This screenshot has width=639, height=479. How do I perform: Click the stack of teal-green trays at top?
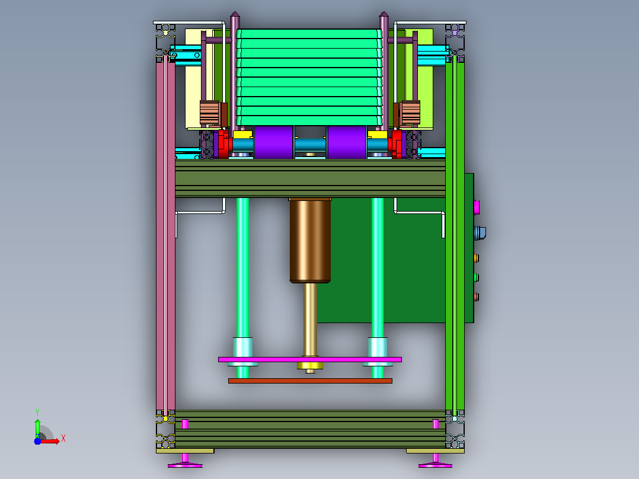coord(309,77)
